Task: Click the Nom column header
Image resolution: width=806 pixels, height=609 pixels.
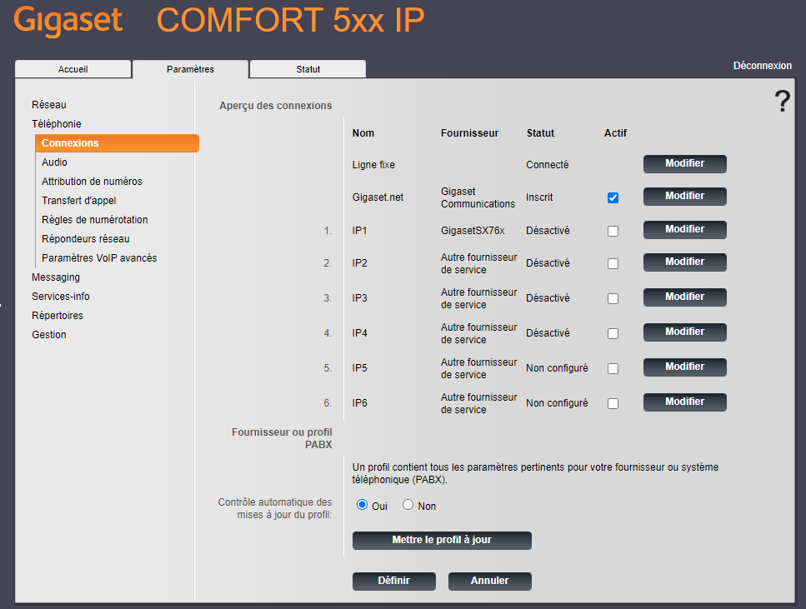Action: coord(363,133)
